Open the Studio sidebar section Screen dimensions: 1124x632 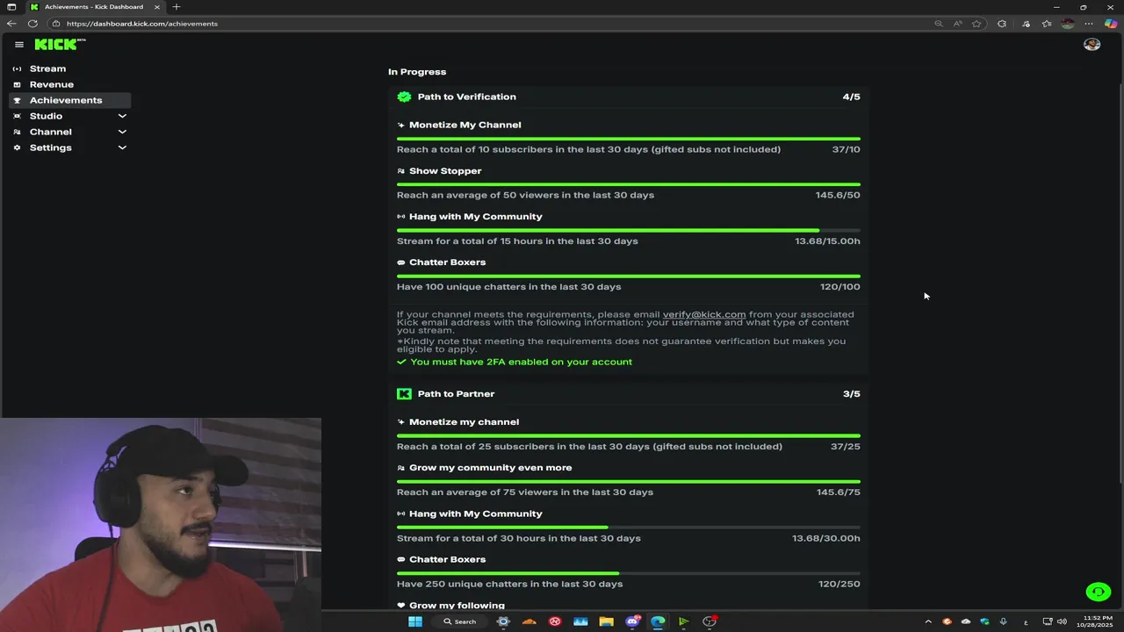(70, 116)
